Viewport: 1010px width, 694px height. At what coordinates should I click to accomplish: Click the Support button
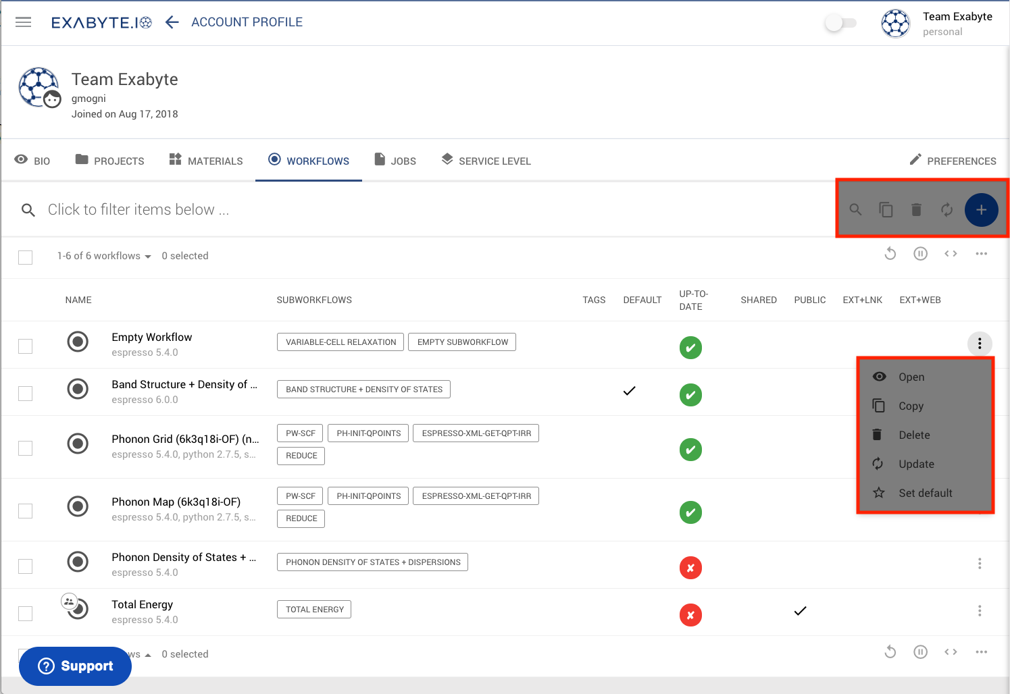pos(76,666)
